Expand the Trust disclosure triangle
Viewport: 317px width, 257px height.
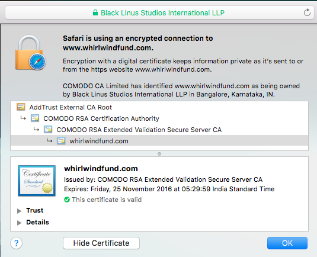click(19, 211)
